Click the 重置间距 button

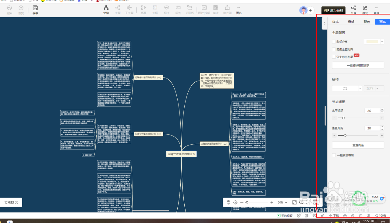coord(358,145)
